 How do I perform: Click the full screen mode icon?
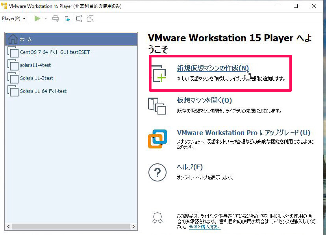(x=78, y=19)
